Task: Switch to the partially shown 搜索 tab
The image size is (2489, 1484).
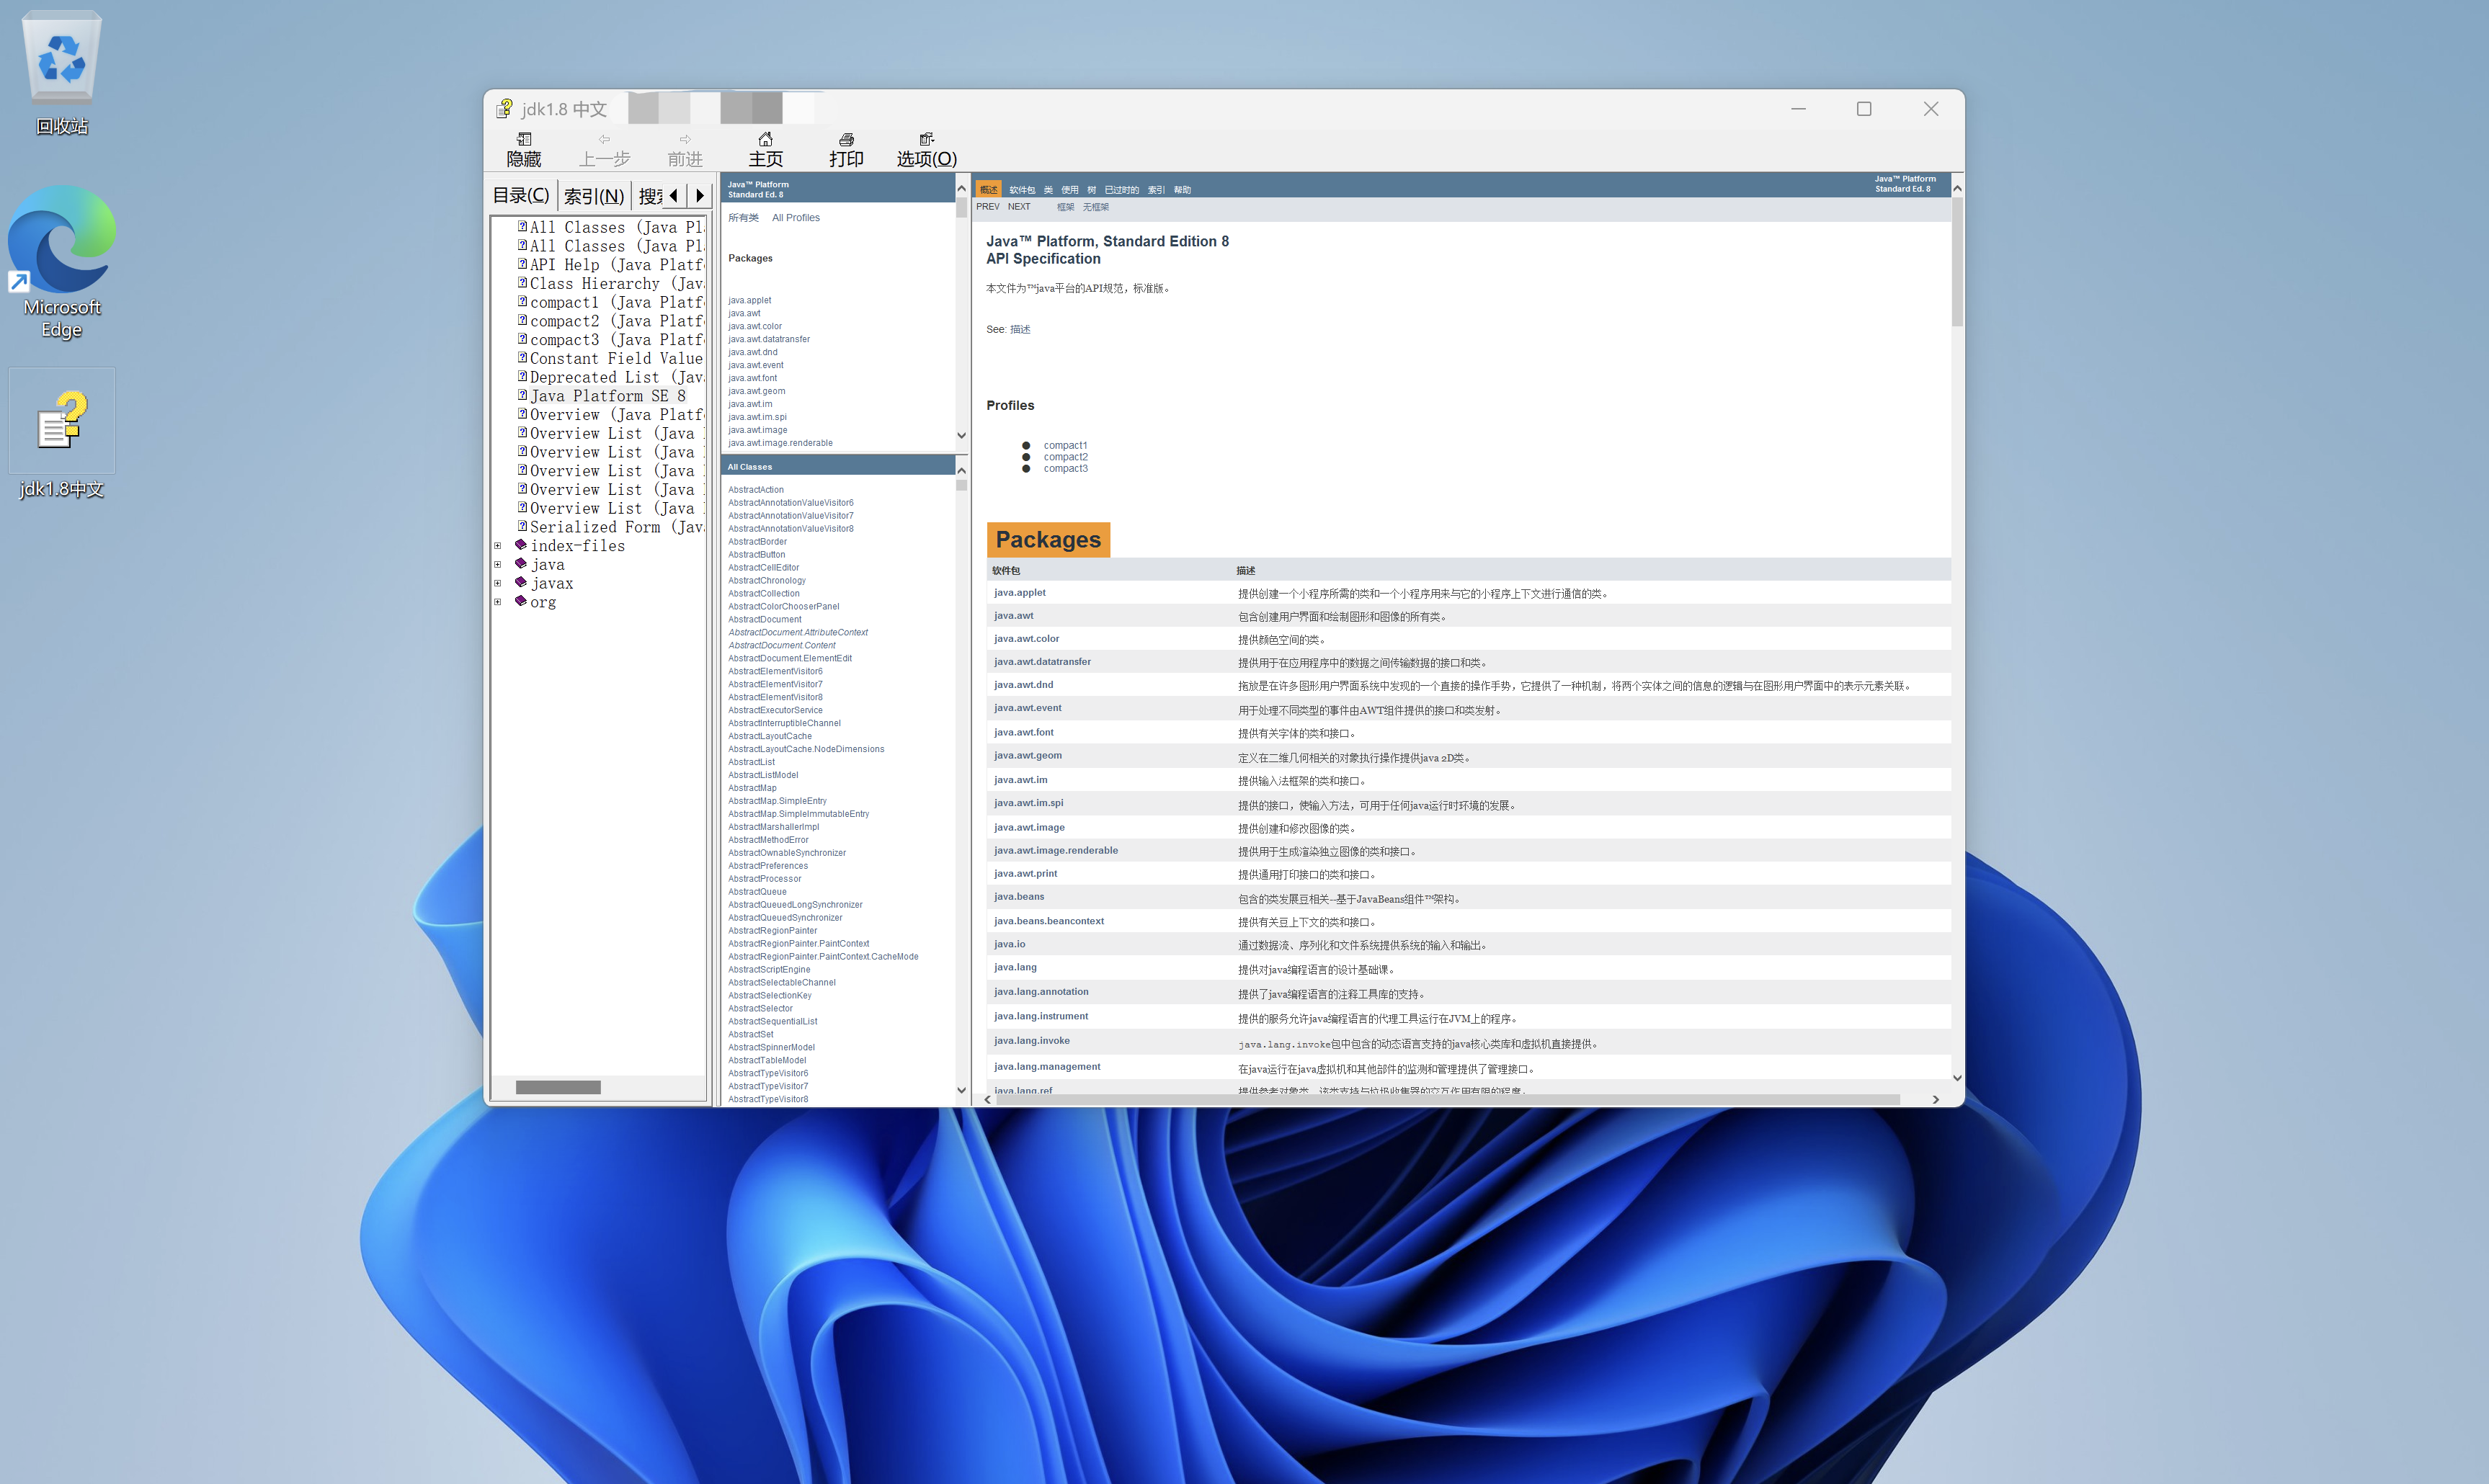Action: point(650,196)
